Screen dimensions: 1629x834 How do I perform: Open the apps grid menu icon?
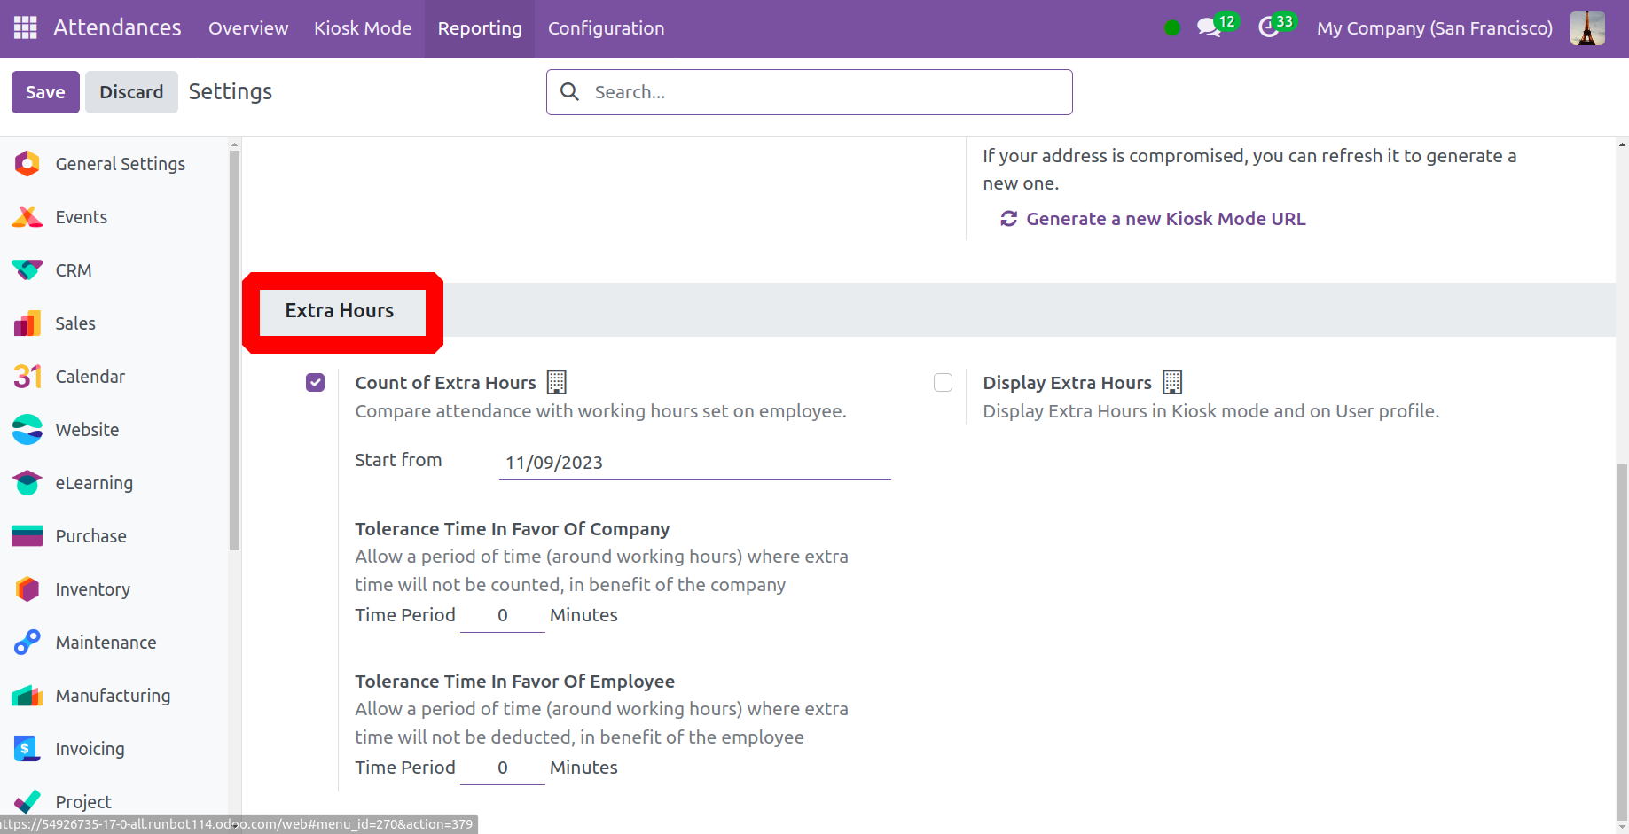(26, 27)
